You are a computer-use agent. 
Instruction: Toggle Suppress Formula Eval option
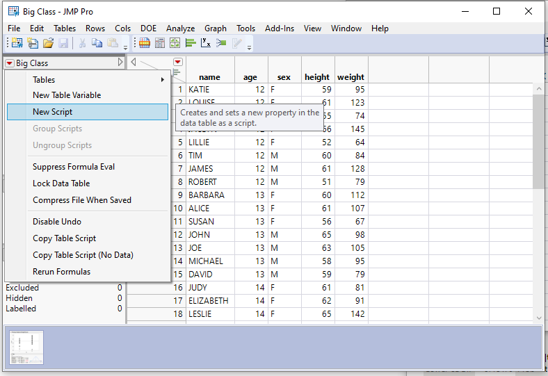74,167
